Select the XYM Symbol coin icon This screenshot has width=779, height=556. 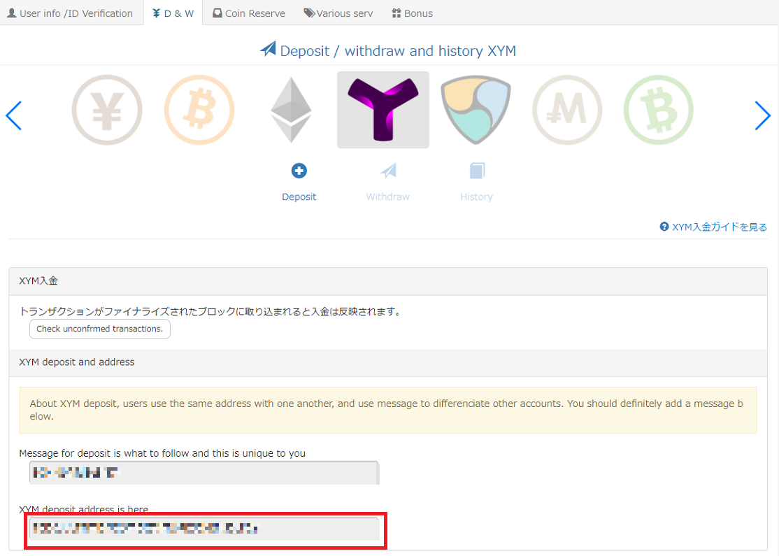click(383, 110)
